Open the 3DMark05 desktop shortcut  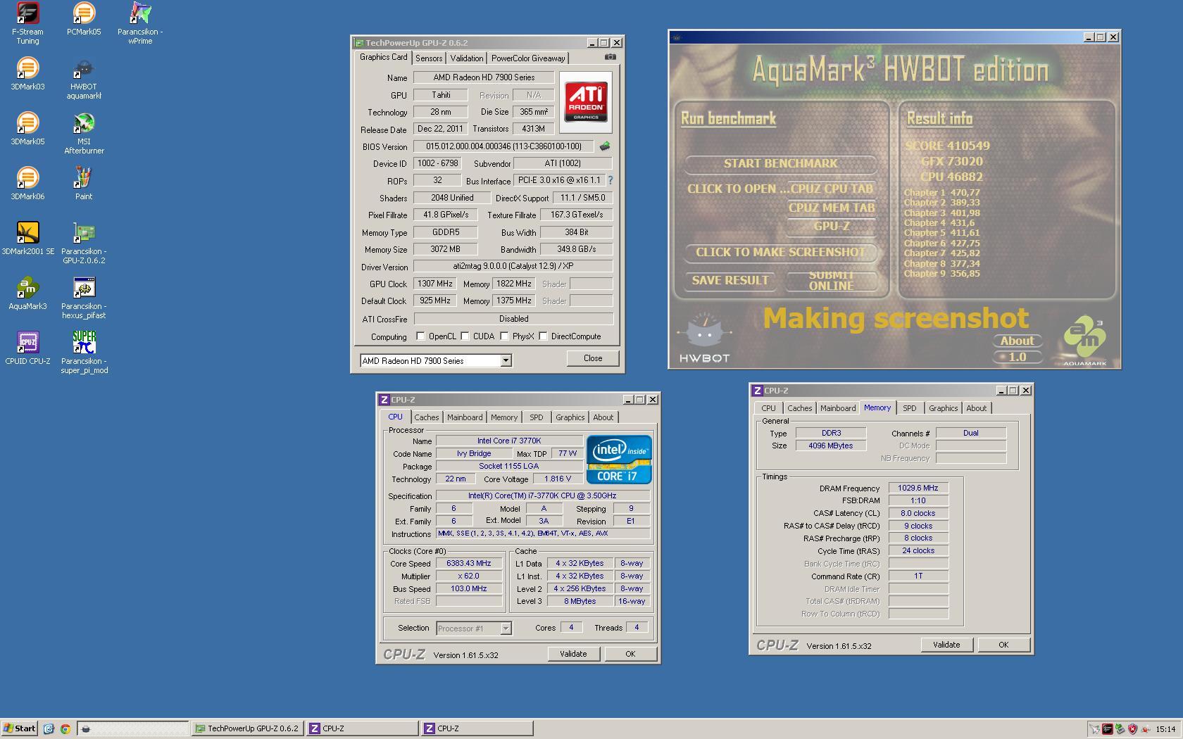pyautogui.click(x=27, y=130)
